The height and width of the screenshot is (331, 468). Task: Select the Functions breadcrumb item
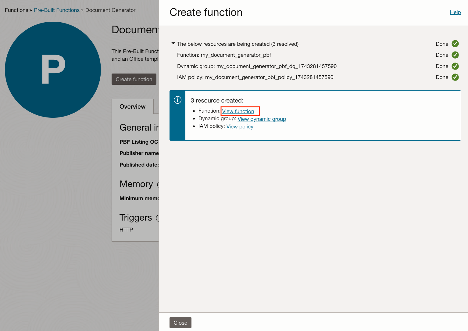tap(16, 10)
